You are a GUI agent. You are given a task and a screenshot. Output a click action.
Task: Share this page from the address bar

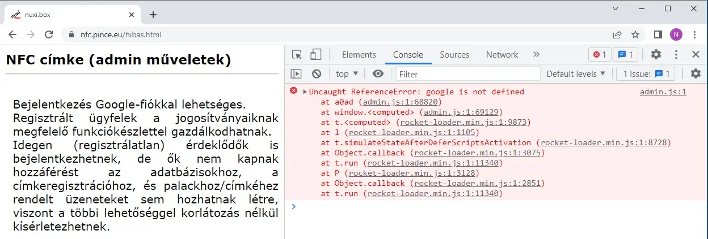click(x=617, y=34)
